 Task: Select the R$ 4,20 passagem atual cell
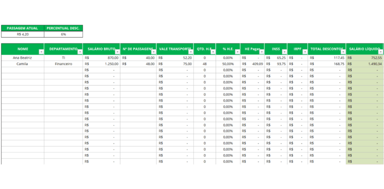[x=22, y=34]
